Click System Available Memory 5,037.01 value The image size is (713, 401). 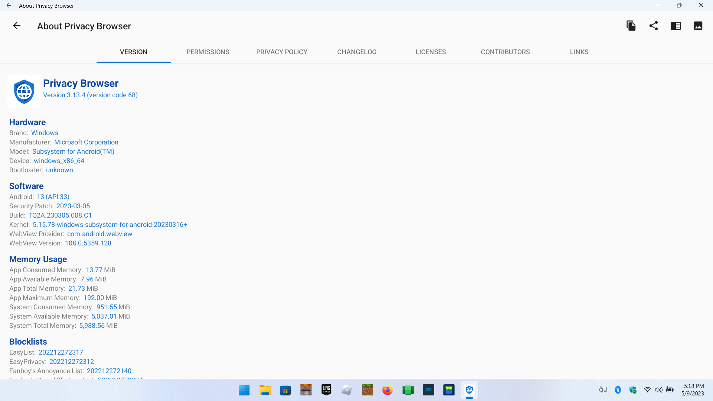(x=104, y=316)
